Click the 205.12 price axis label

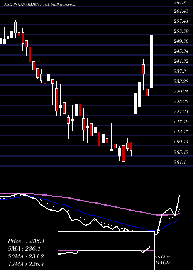181,152
